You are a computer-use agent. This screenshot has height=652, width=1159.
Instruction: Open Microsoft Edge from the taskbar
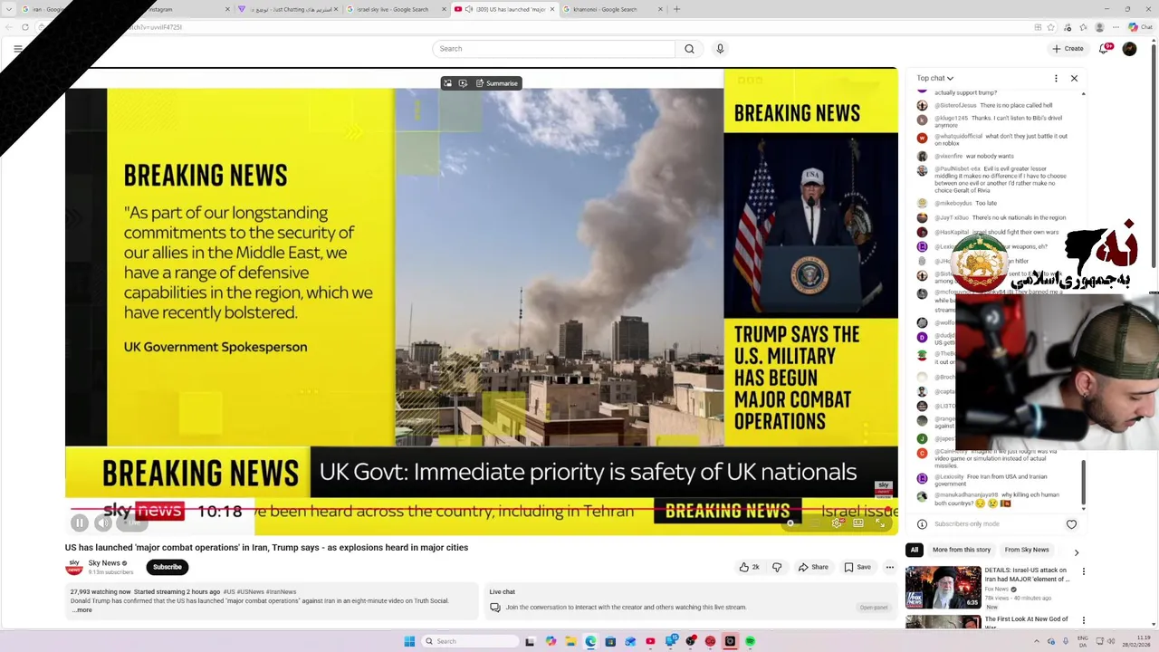point(590,641)
